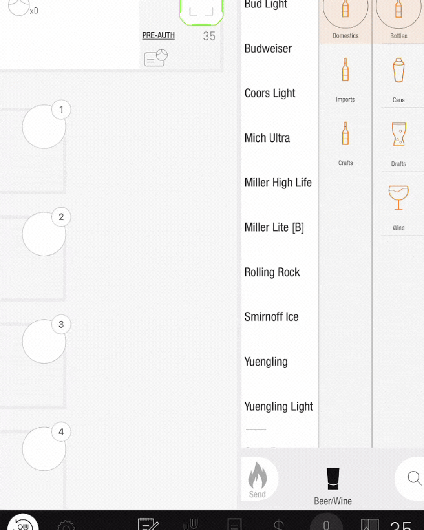
Task: Tap the credit card pre-auth icon
Action: 155,57
